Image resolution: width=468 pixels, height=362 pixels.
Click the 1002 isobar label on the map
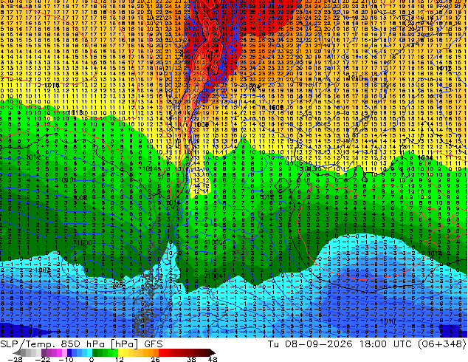point(42,270)
